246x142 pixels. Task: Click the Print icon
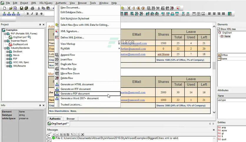(x=32, y=8)
